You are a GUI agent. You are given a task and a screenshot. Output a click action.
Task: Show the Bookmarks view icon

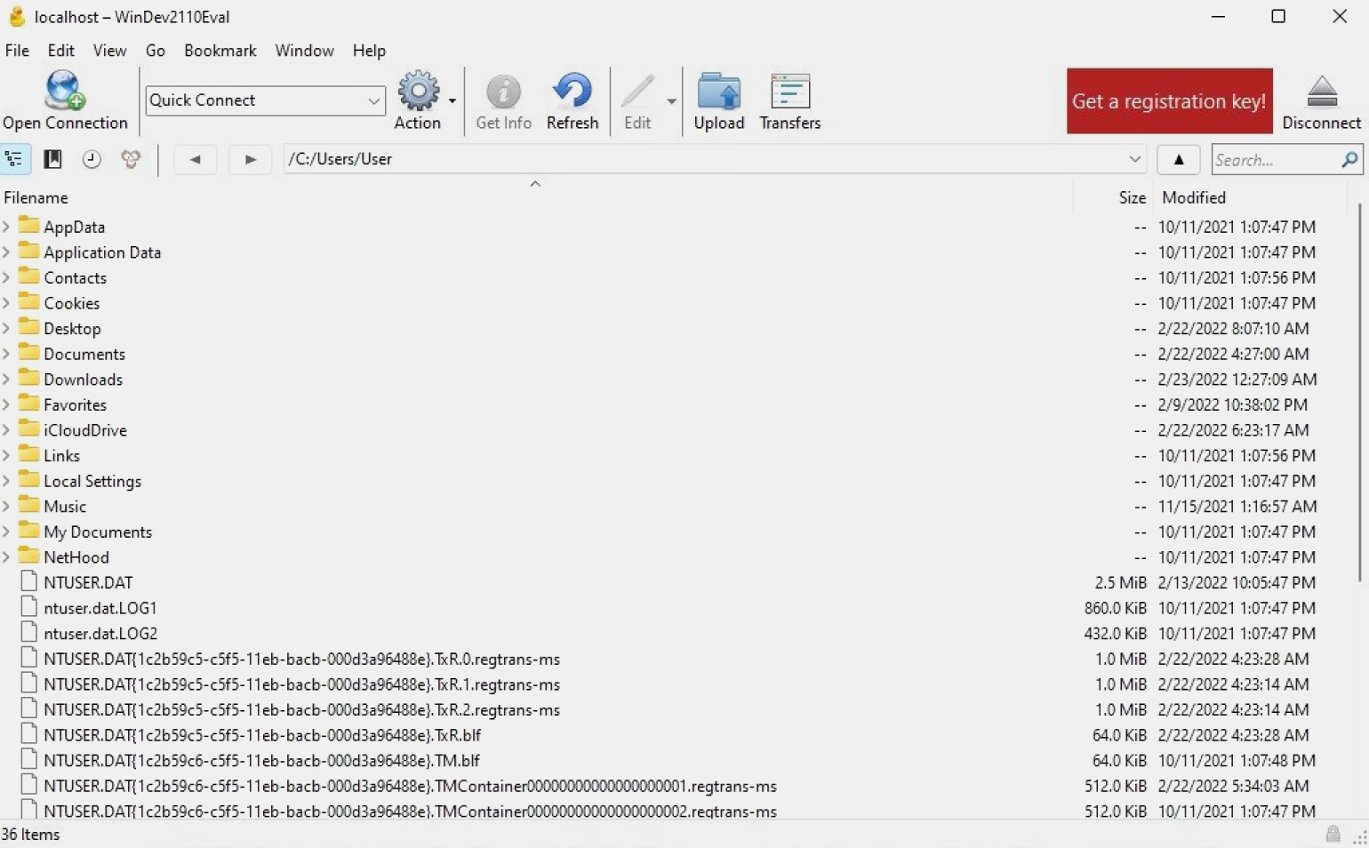(53, 159)
